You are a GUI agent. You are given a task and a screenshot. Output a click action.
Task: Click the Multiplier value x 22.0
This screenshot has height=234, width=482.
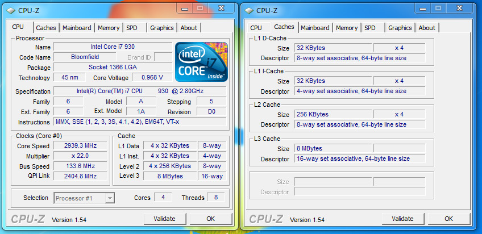coord(81,156)
